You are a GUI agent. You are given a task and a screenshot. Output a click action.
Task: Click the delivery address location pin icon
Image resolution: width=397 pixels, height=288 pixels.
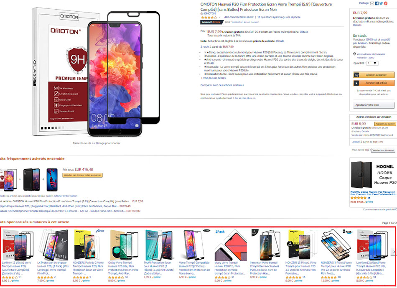pyautogui.click(x=354, y=54)
